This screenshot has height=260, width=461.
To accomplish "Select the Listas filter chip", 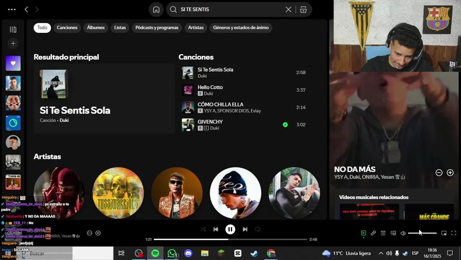I will coord(120,27).
